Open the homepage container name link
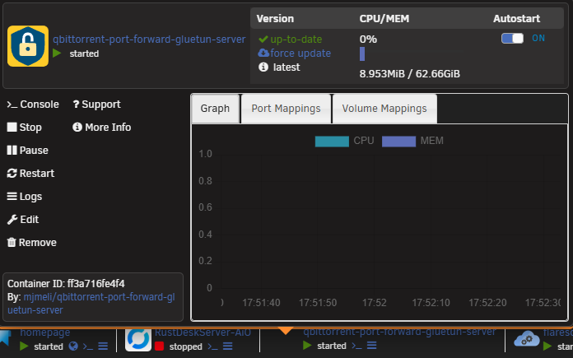This screenshot has width=573, height=358. pyautogui.click(x=45, y=332)
